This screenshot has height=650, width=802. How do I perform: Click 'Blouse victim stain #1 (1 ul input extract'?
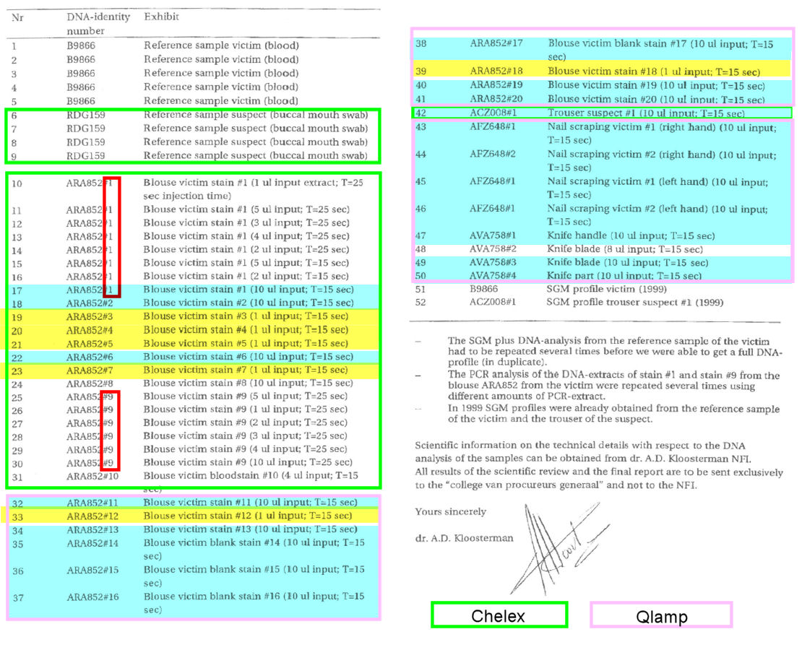[x=234, y=183]
